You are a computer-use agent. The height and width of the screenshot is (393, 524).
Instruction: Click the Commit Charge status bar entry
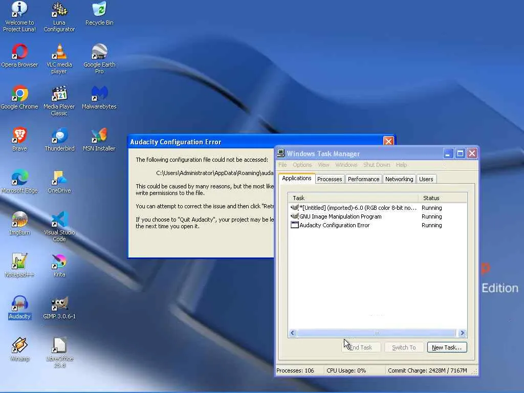pyautogui.click(x=427, y=370)
